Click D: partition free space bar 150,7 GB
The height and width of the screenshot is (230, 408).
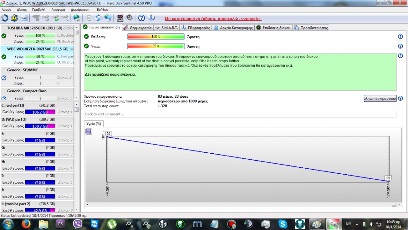coord(40,126)
